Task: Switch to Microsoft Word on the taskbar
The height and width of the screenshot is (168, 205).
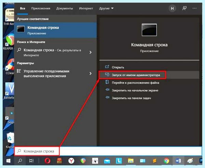Action: 178,161
